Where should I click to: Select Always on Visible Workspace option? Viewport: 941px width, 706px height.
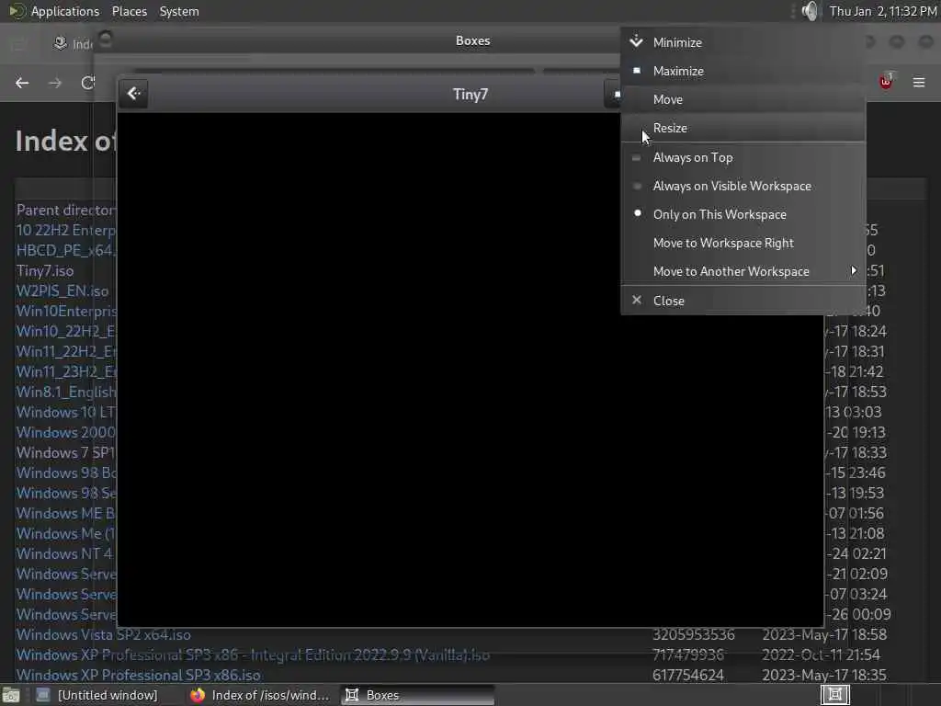point(743,186)
